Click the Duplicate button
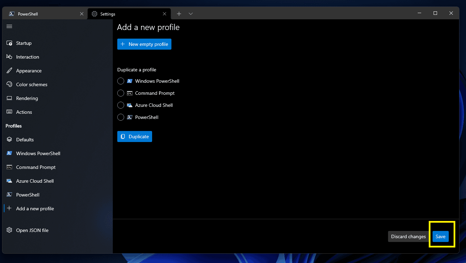466x263 pixels. click(x=135, y=136)
